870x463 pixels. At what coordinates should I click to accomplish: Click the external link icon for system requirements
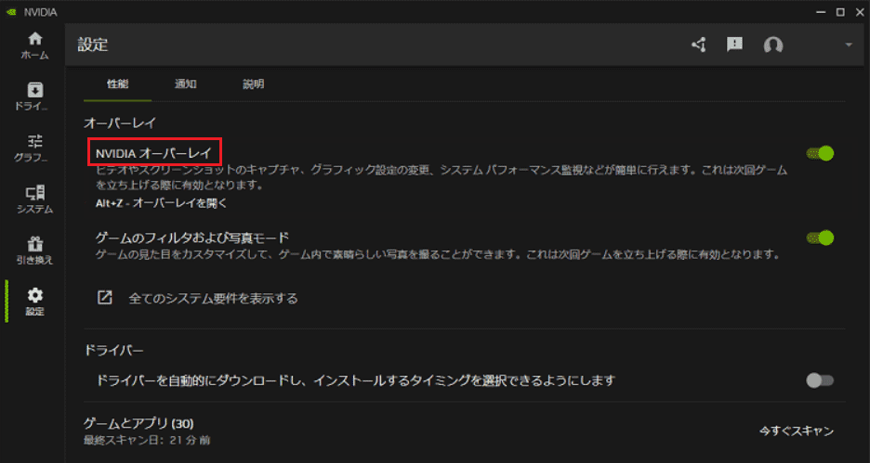105,298
